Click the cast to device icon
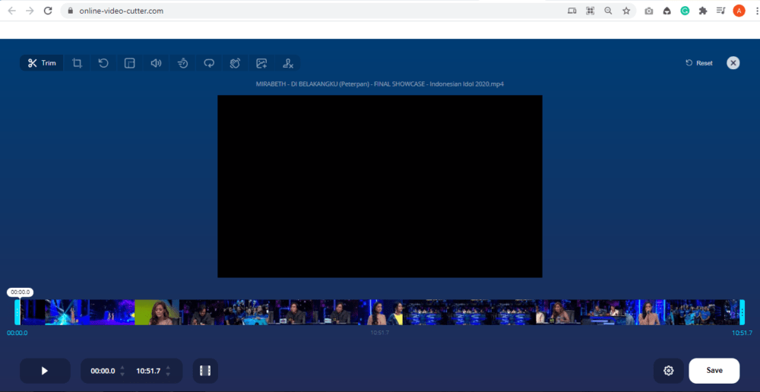 pyautogui.click(x=572, y=11)
